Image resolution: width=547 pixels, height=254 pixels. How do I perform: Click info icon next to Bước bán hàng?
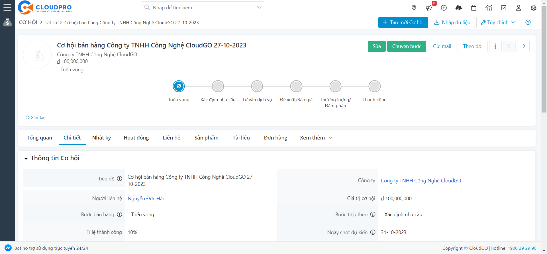120,214
